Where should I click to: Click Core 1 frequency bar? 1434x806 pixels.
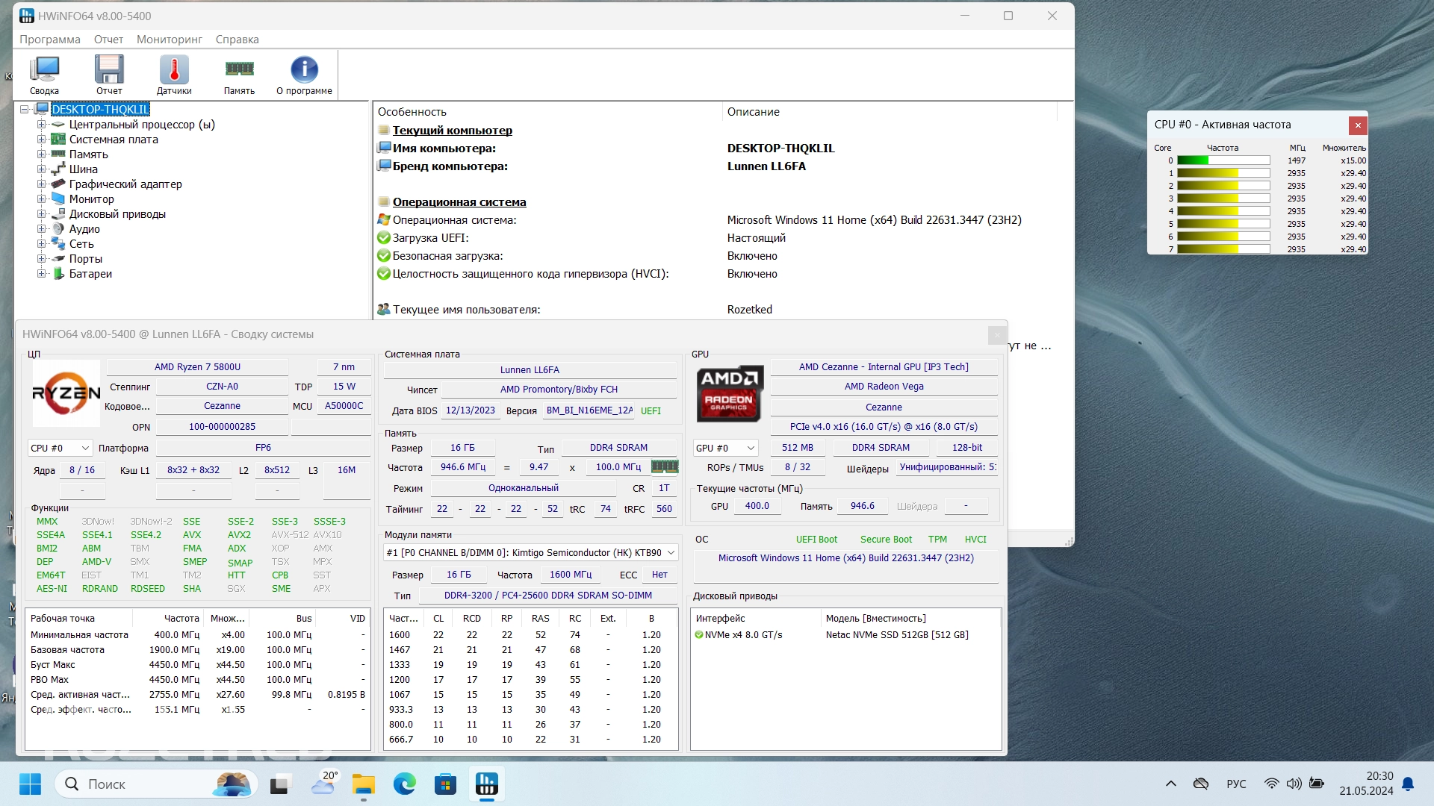pyautogui.click(x=1223, y=173)
